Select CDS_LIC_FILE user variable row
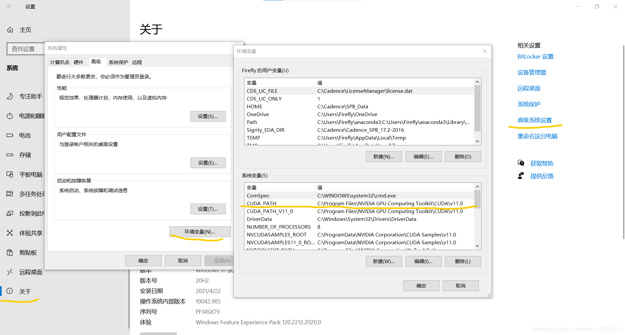The height and width of the screenshot is (335, 625). pyautogui.click(x=359, y=91)
